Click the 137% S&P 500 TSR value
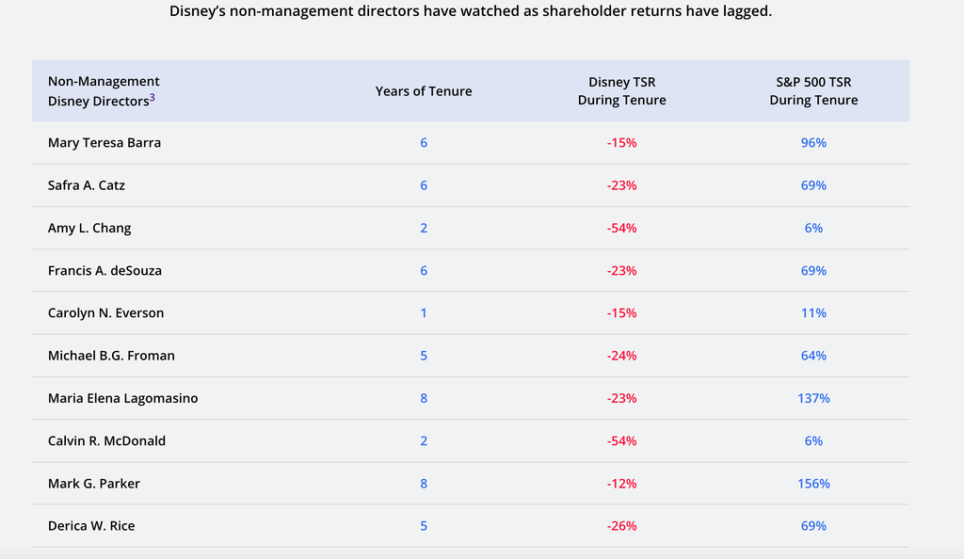The image size is (964, 559). coord(813,398)
